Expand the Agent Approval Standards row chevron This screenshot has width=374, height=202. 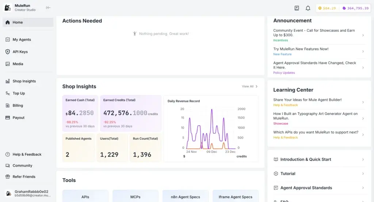tap(363, 188)
